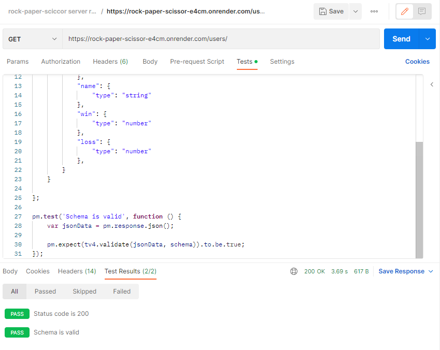440x350 pixels.
Task: Select the Pre-request Script tab
Action: tap(197, 62)
